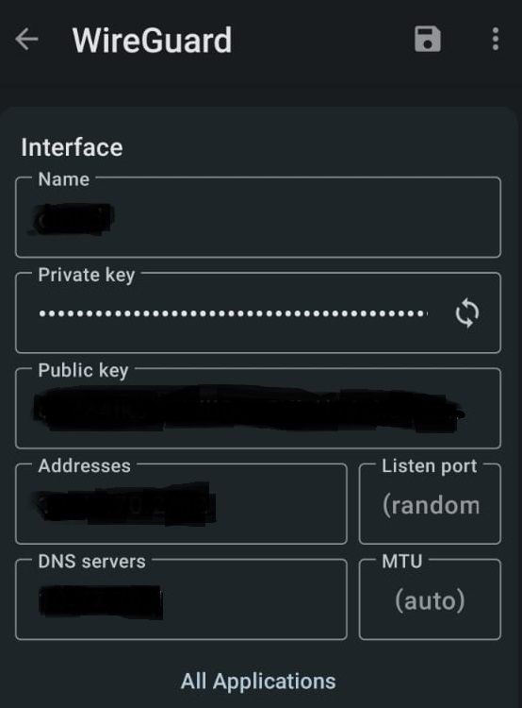Select the masked Private key dots
Image resolution: width=522 pixels, height=708 pixels.
[x=233, y=312]
